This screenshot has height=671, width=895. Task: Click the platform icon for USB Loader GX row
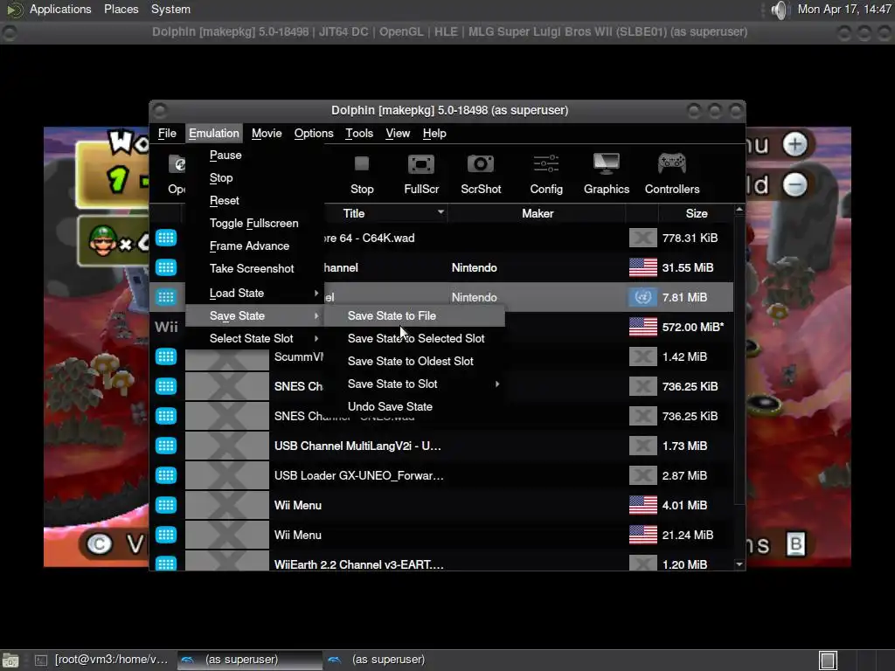coord(166,474)
